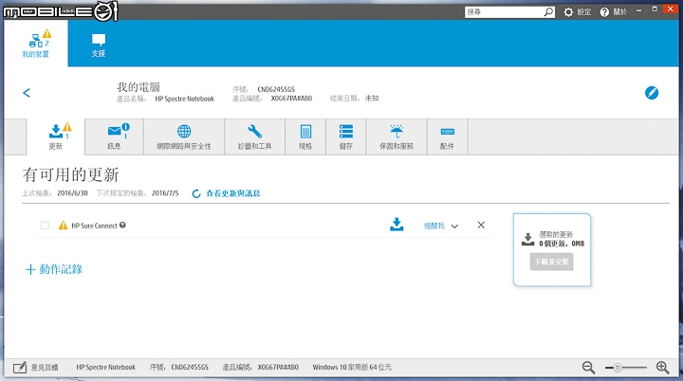Viewport: 683px width, 381px height.
Task: Open the 我的裝置 (My Devices) tab
Action: pos(36,44)
